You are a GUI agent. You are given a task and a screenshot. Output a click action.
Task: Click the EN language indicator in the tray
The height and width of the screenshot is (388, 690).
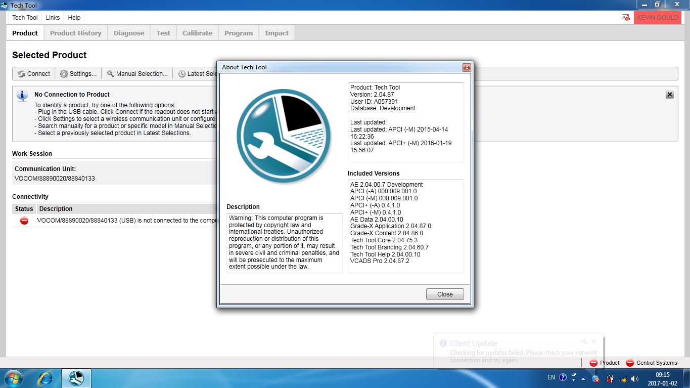click(x=551, y=377)
